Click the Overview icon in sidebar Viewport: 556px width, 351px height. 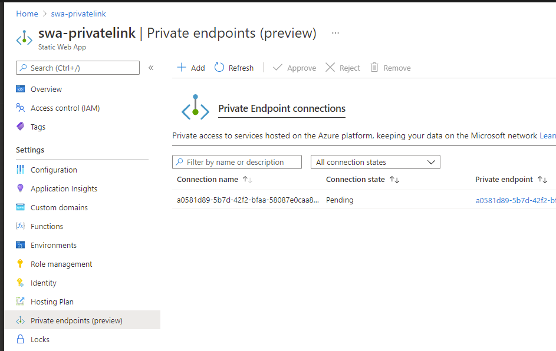point(21,90)
